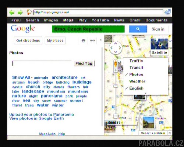The width and height of the screenshot is (184, 147).
Task: Click the zoom slider handle
Action: 116,86
